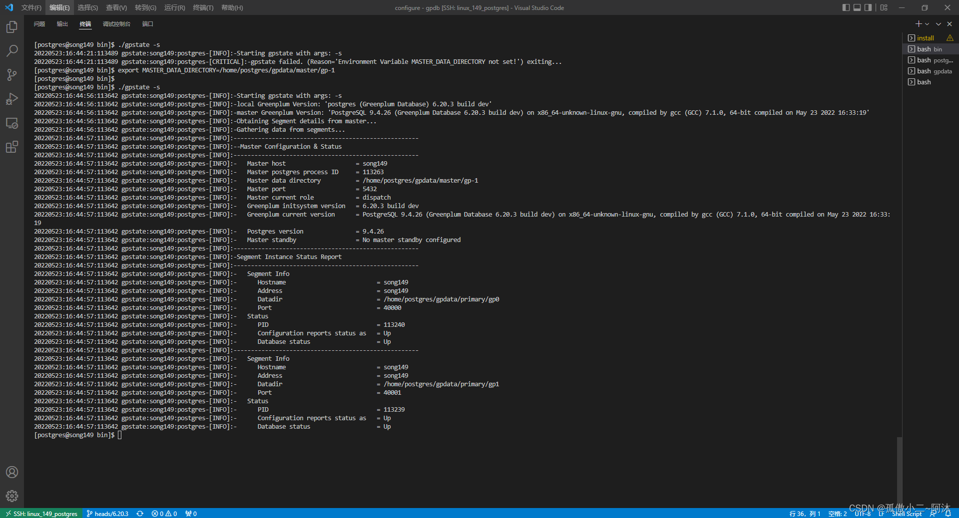Image resolution: width=959 pixels, height=518 pixels.
Task: Click Shell Script language mode
Action: 907,514
